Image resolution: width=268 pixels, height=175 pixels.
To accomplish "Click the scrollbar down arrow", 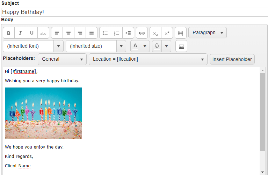I will coord(262,172).
